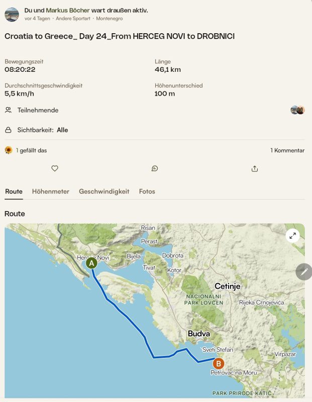
Task: Change visibility setting 'Alle'
Action: (62, 130)
